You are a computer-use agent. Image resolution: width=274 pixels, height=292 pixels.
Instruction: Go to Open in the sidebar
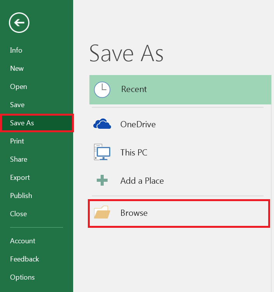tap(19, 87)
